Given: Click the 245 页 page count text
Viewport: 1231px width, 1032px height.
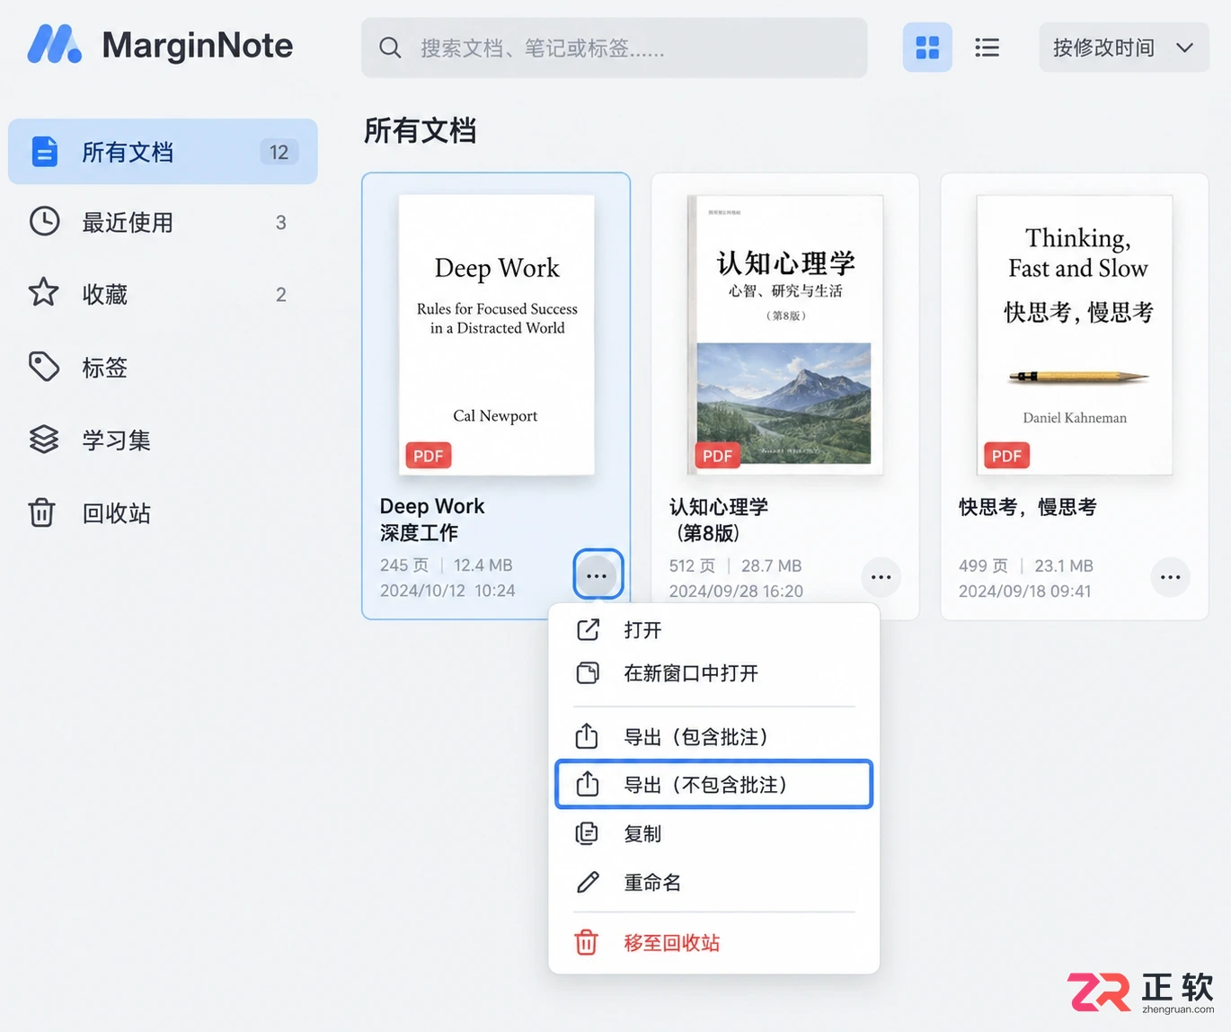Looking at the screenshot, I should pos(404,565).
